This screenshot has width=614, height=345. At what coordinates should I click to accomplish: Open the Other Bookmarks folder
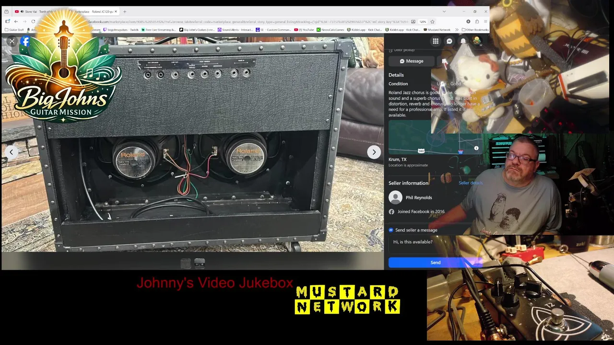click(x=475, y=30)
